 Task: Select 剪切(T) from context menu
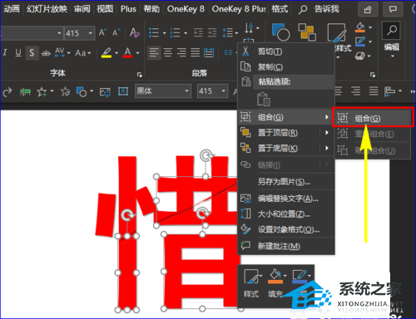tap(285, 52)
